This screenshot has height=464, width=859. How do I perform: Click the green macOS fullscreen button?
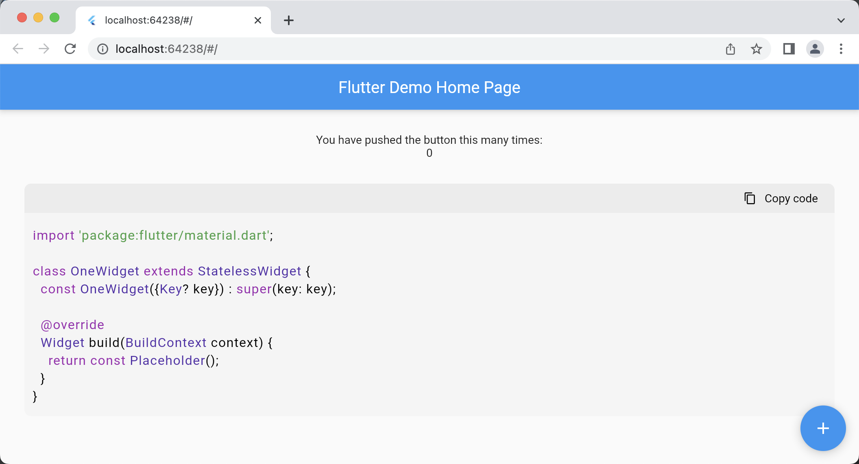tap(55, 18)
